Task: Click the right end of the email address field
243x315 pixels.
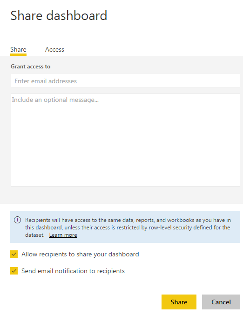Action: [x=231, y=80]
